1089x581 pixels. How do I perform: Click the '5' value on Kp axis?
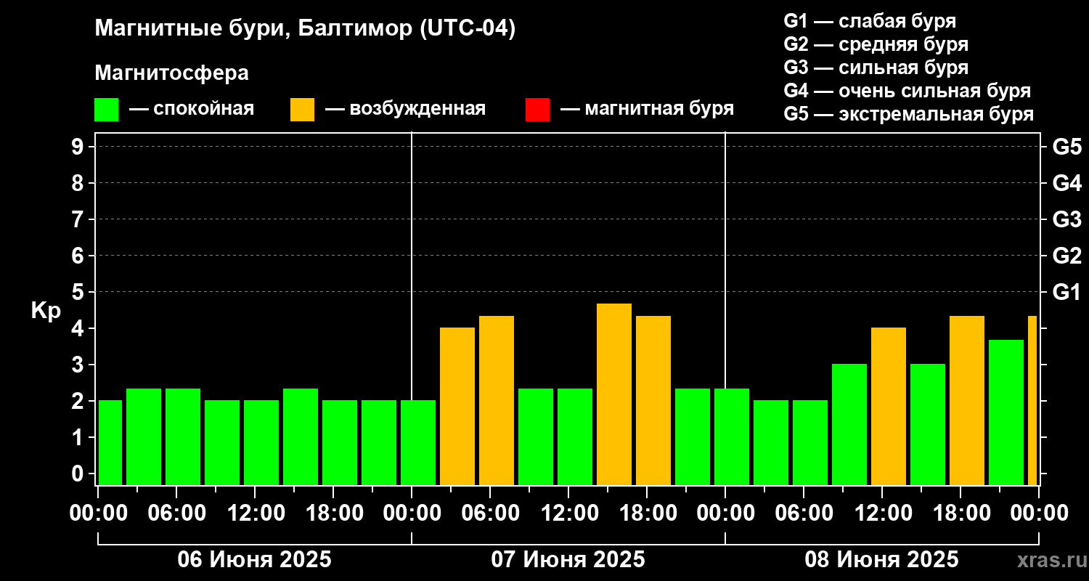pos(79,292)
